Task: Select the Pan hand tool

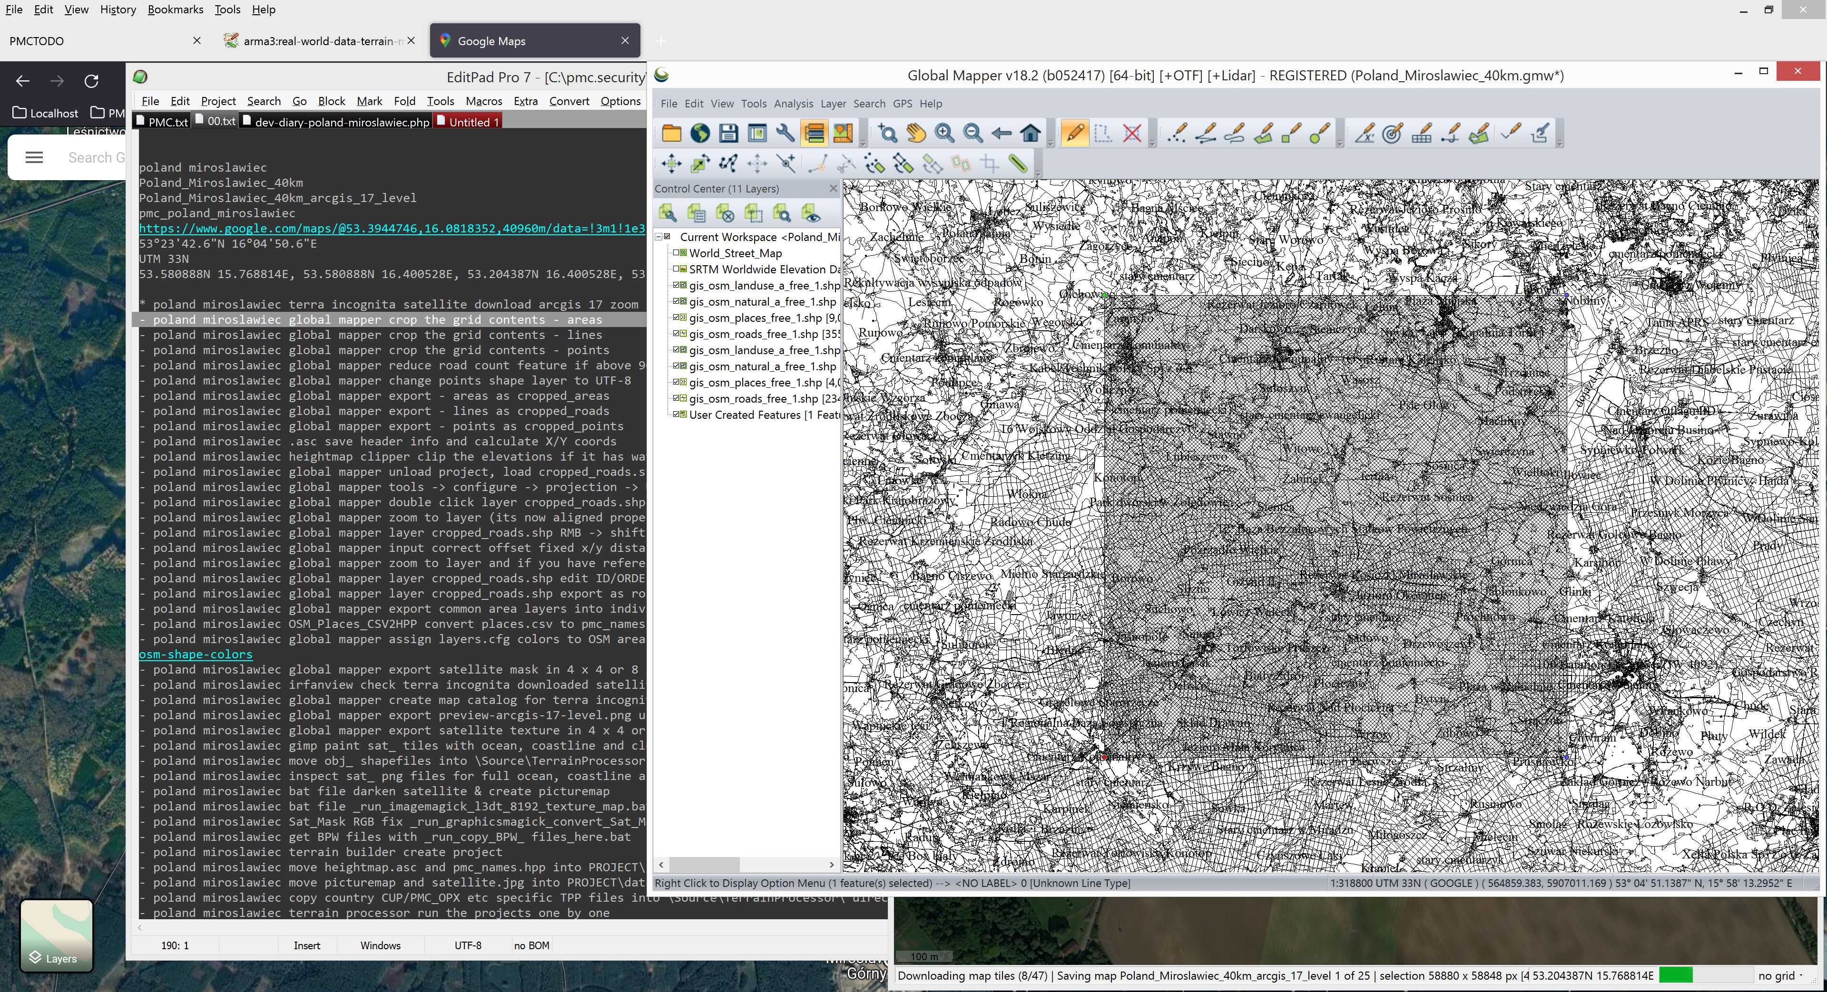Action: (915, 133)
